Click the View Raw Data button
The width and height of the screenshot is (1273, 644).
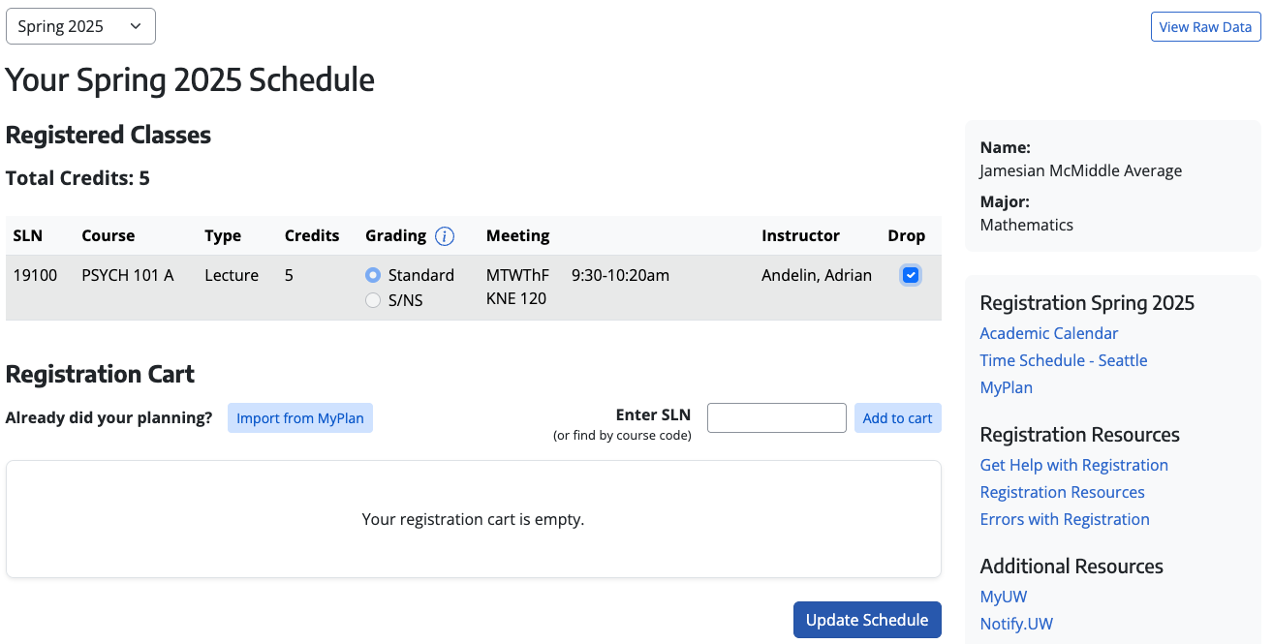pyautogui.click(x=1205, y=27)
